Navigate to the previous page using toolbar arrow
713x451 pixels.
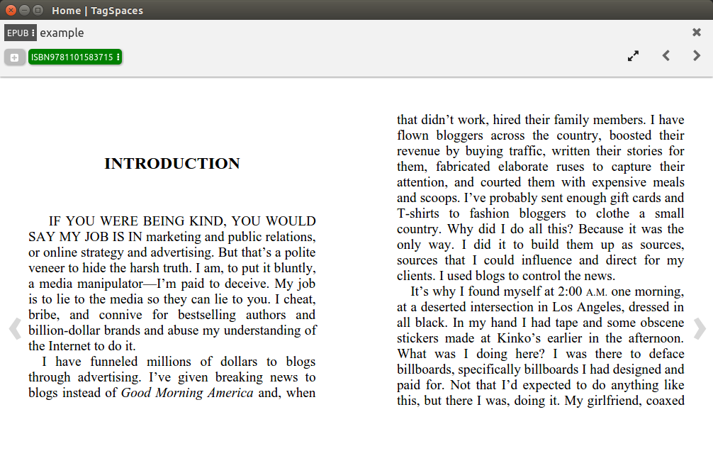point(666,55)
